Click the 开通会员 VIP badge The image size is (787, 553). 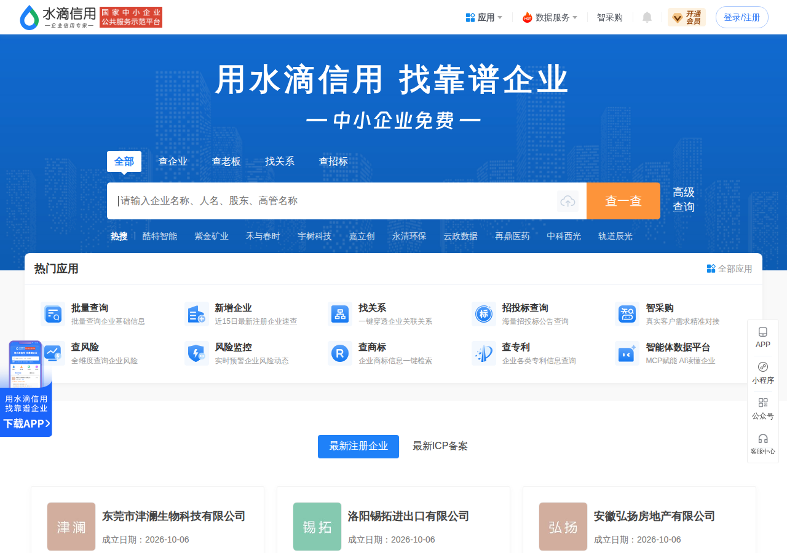point(687,17)
